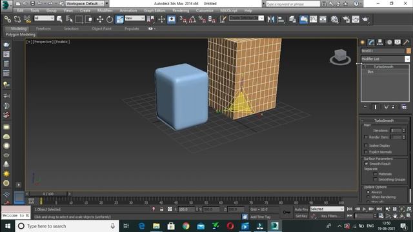Check the Materials separate checkbox
413x232 pixels.
pyautogui.click(x=376, y=174)
